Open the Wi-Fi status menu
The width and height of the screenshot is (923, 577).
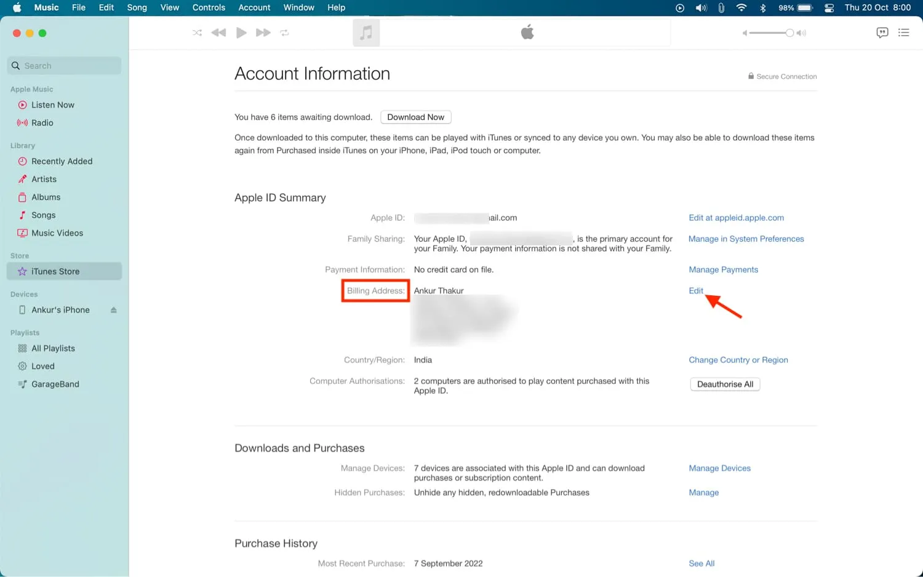(x=741, y=7)
